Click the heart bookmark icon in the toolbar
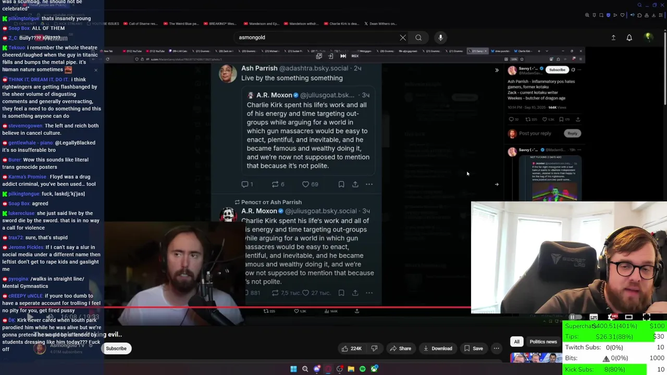Screen dimensions: 667x375 [622, 15]
